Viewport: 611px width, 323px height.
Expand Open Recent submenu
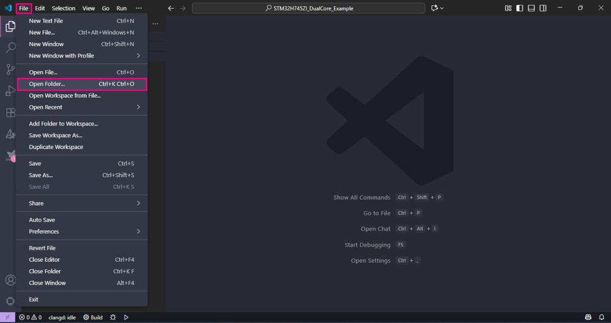point(81,107)
